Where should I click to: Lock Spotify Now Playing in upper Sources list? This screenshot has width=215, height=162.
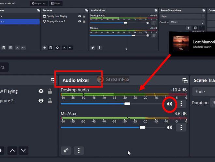[x=84, y=16]
